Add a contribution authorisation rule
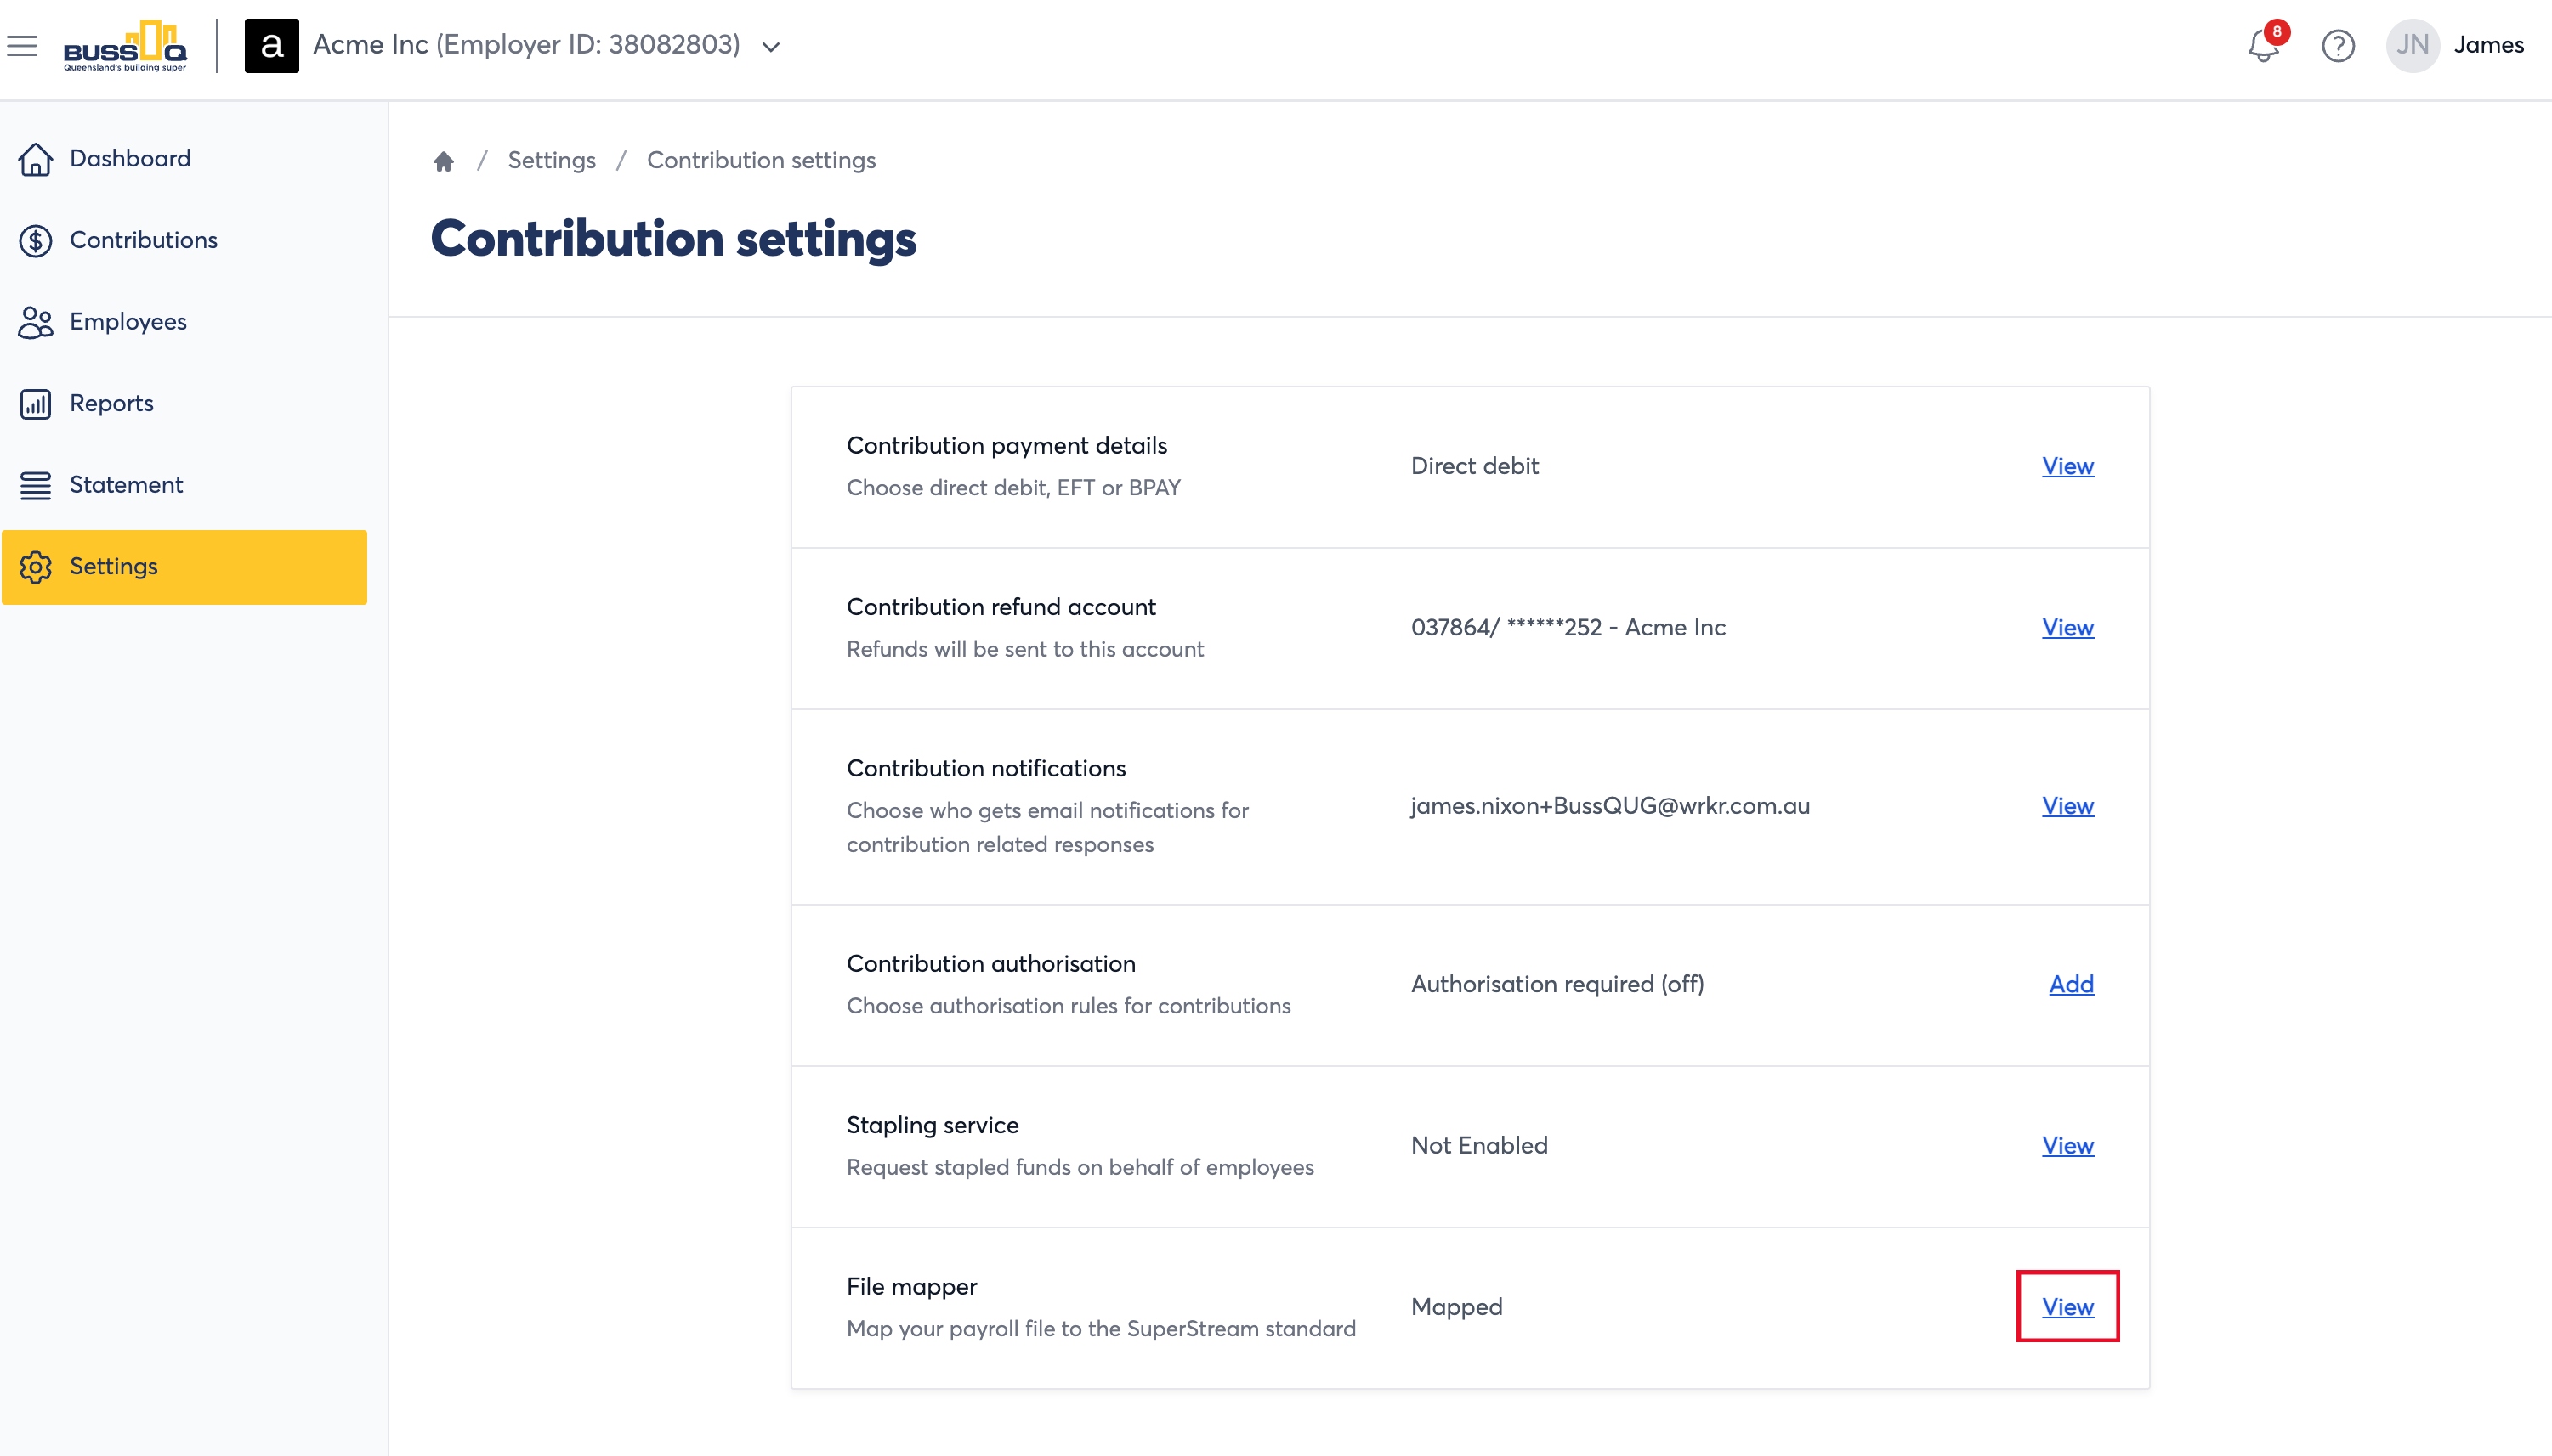The height and width of the screenshot is (1456, 2552). [2071, 984]
